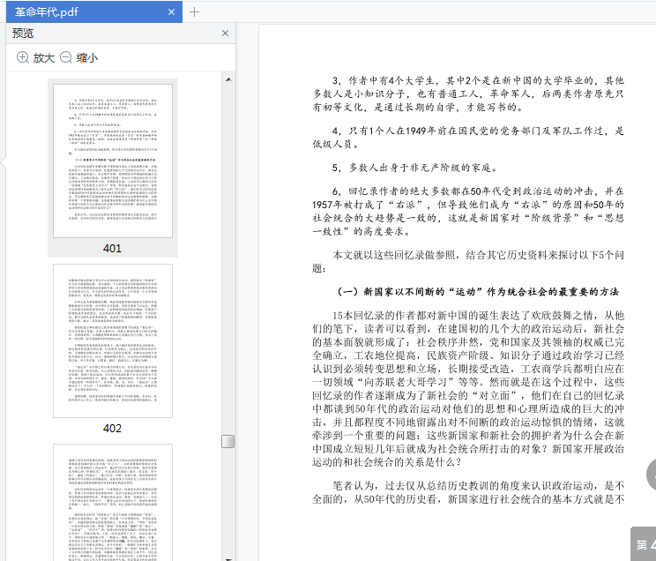Click the 第 4 page indicator
The image size is (656, 561).
pyautogui.click(x=644, y=544)
